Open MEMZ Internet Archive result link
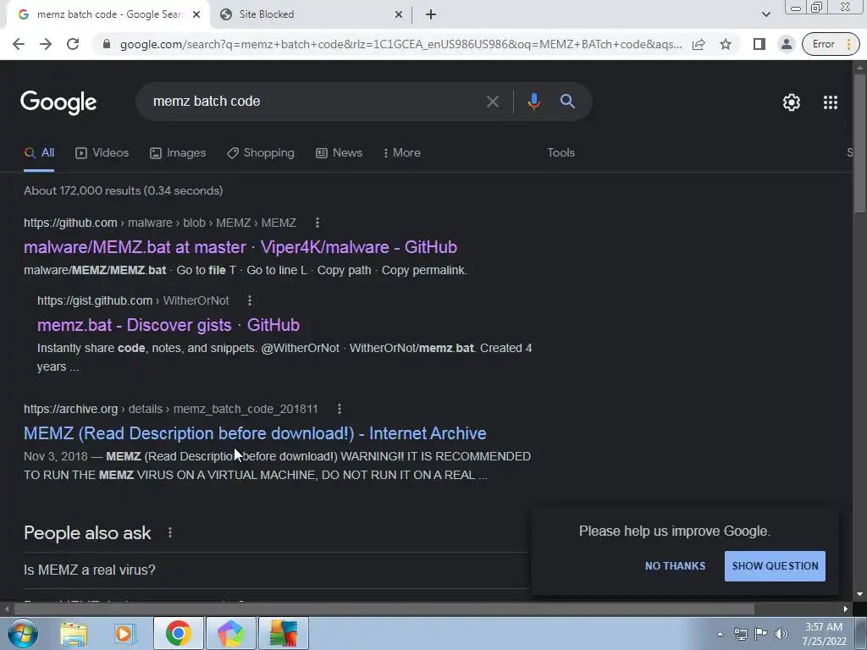 [x=255, y=433]
